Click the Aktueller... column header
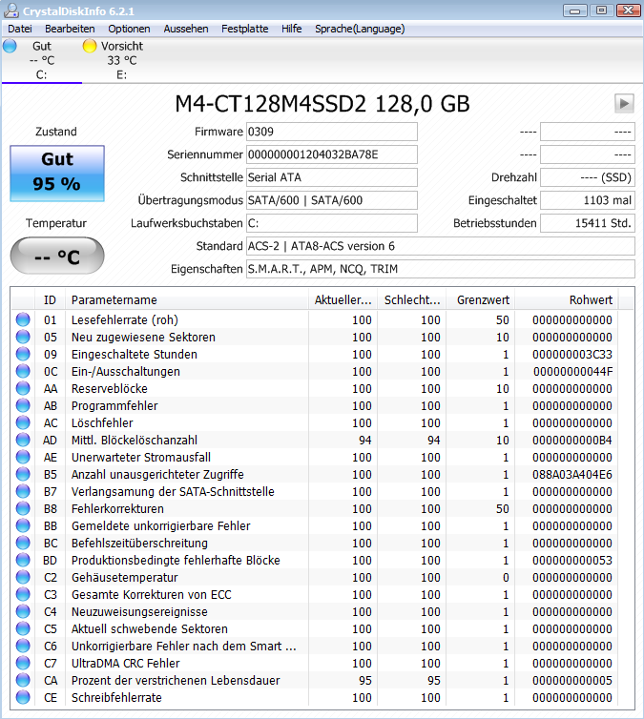 point(343,299)
